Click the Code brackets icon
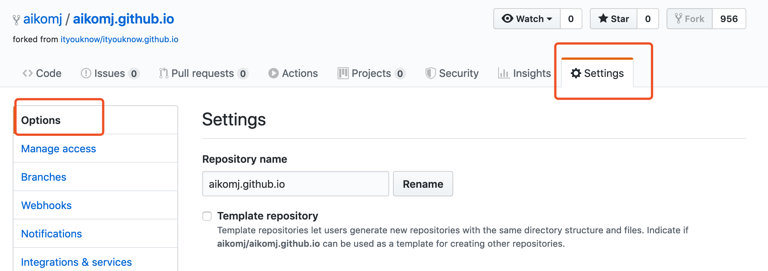The width and height of the screenshot is (768, 271). click(28, 73)
